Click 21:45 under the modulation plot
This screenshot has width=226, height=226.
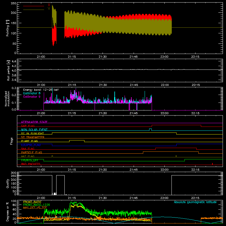134,113
